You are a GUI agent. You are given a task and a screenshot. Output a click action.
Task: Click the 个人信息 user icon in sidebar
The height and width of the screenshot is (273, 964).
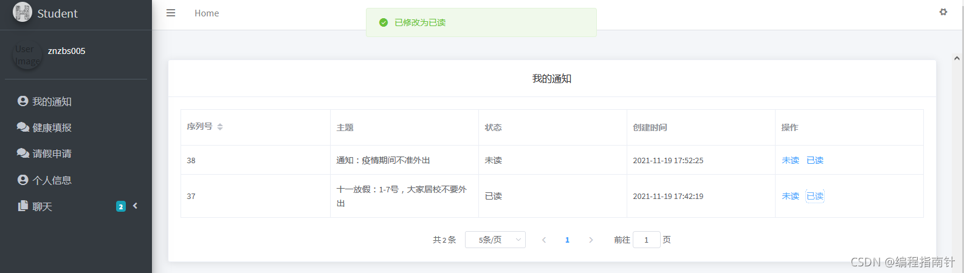click(22, 180)
